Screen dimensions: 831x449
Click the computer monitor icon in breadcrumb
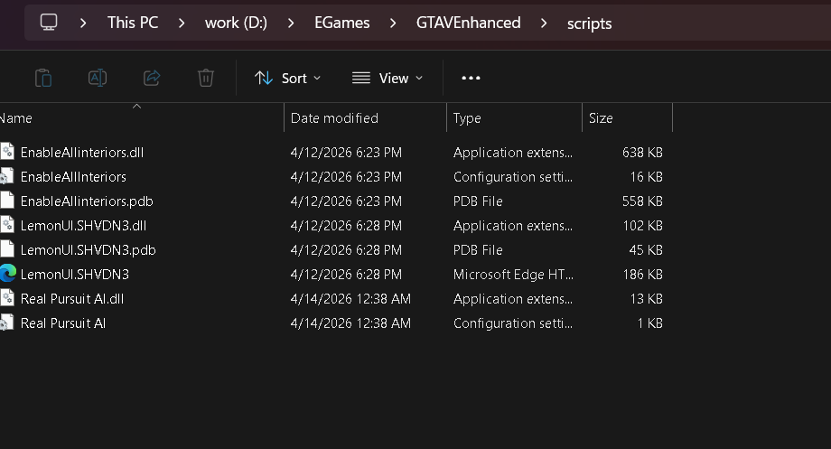49,23
